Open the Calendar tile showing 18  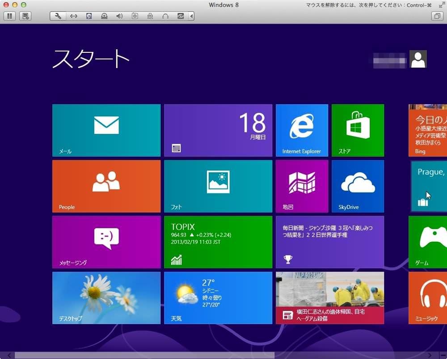(x=218, y=130)
